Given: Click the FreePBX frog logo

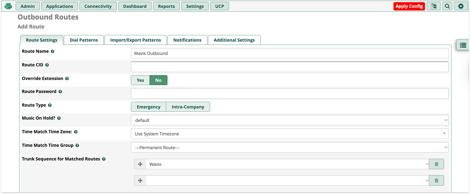Looking at the screenshot, I should click(8, 6).
